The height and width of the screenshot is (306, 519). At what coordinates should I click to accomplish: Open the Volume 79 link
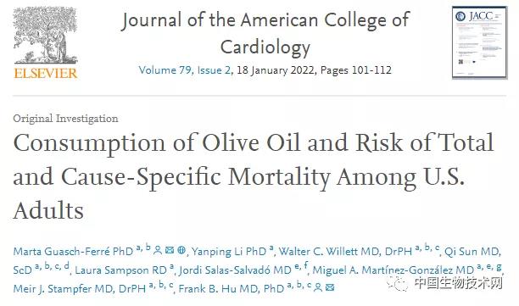[165, 70]
